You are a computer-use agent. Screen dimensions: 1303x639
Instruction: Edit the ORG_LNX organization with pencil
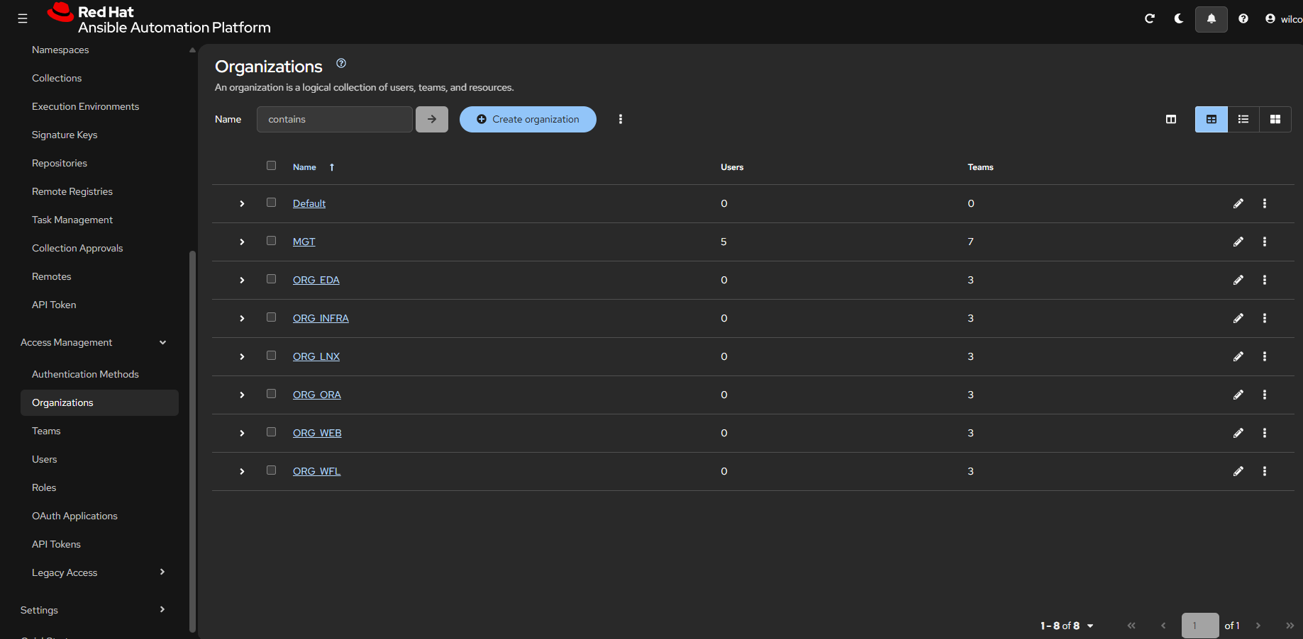pyautogui.click(x=1238, y=356)
